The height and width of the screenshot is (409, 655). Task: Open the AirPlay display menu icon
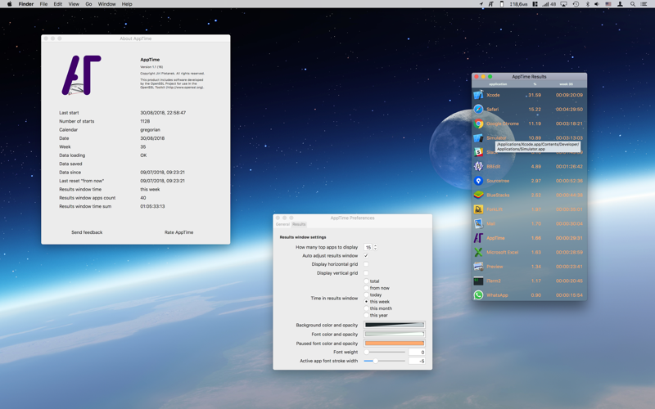pyautogui.click(x=563, y=4)
